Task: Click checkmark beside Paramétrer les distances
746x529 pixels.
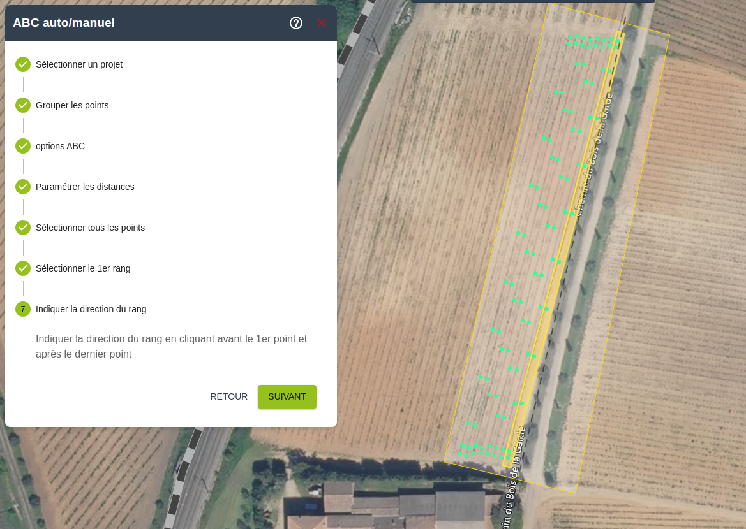Action: [23, 187]
